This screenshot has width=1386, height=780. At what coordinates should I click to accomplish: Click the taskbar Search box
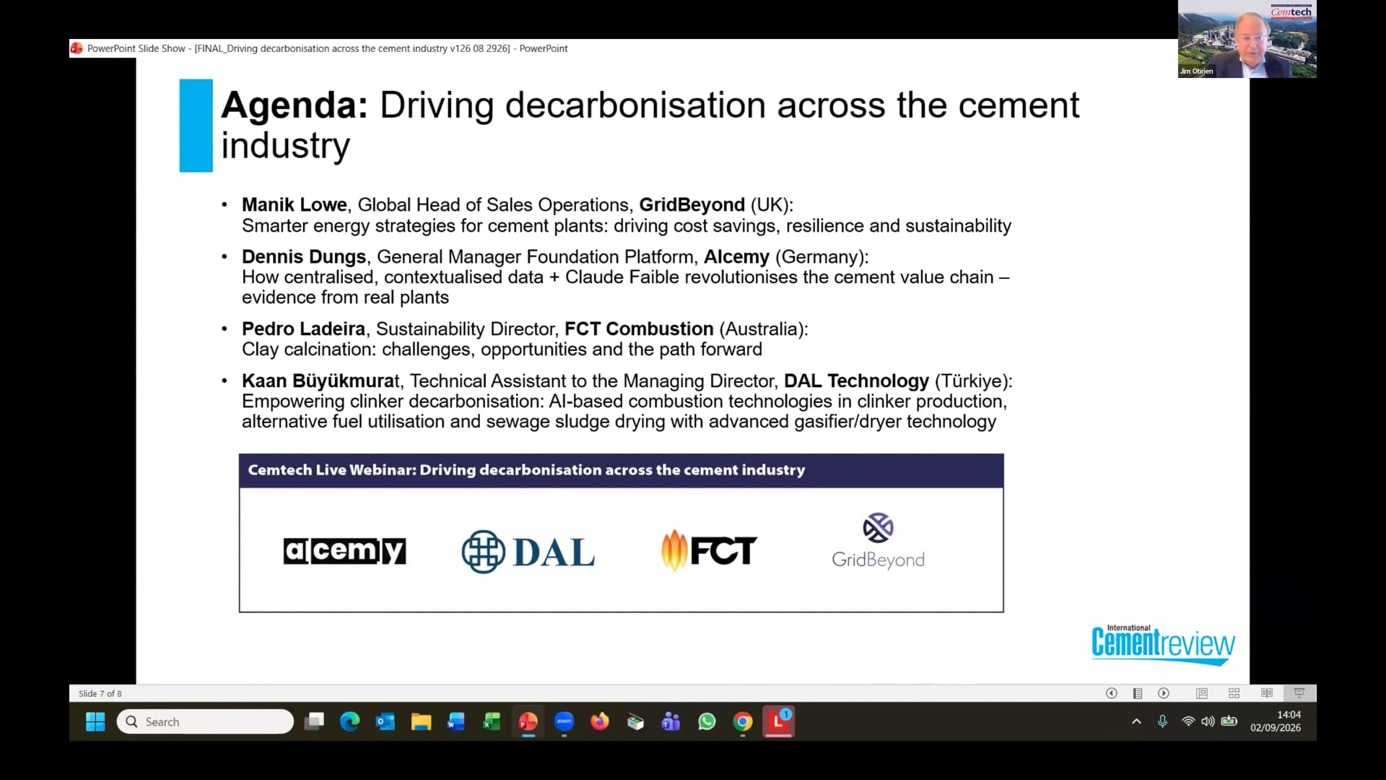click(205, 721)
